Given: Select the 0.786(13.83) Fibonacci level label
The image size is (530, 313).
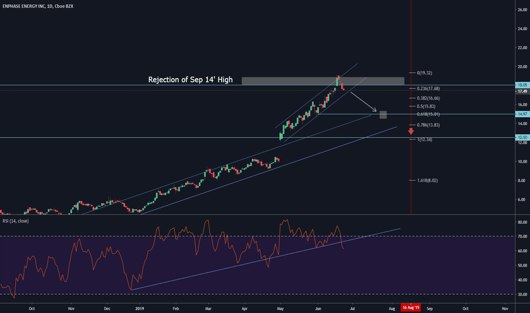Looking at the screenshot, I should (428, 125).
